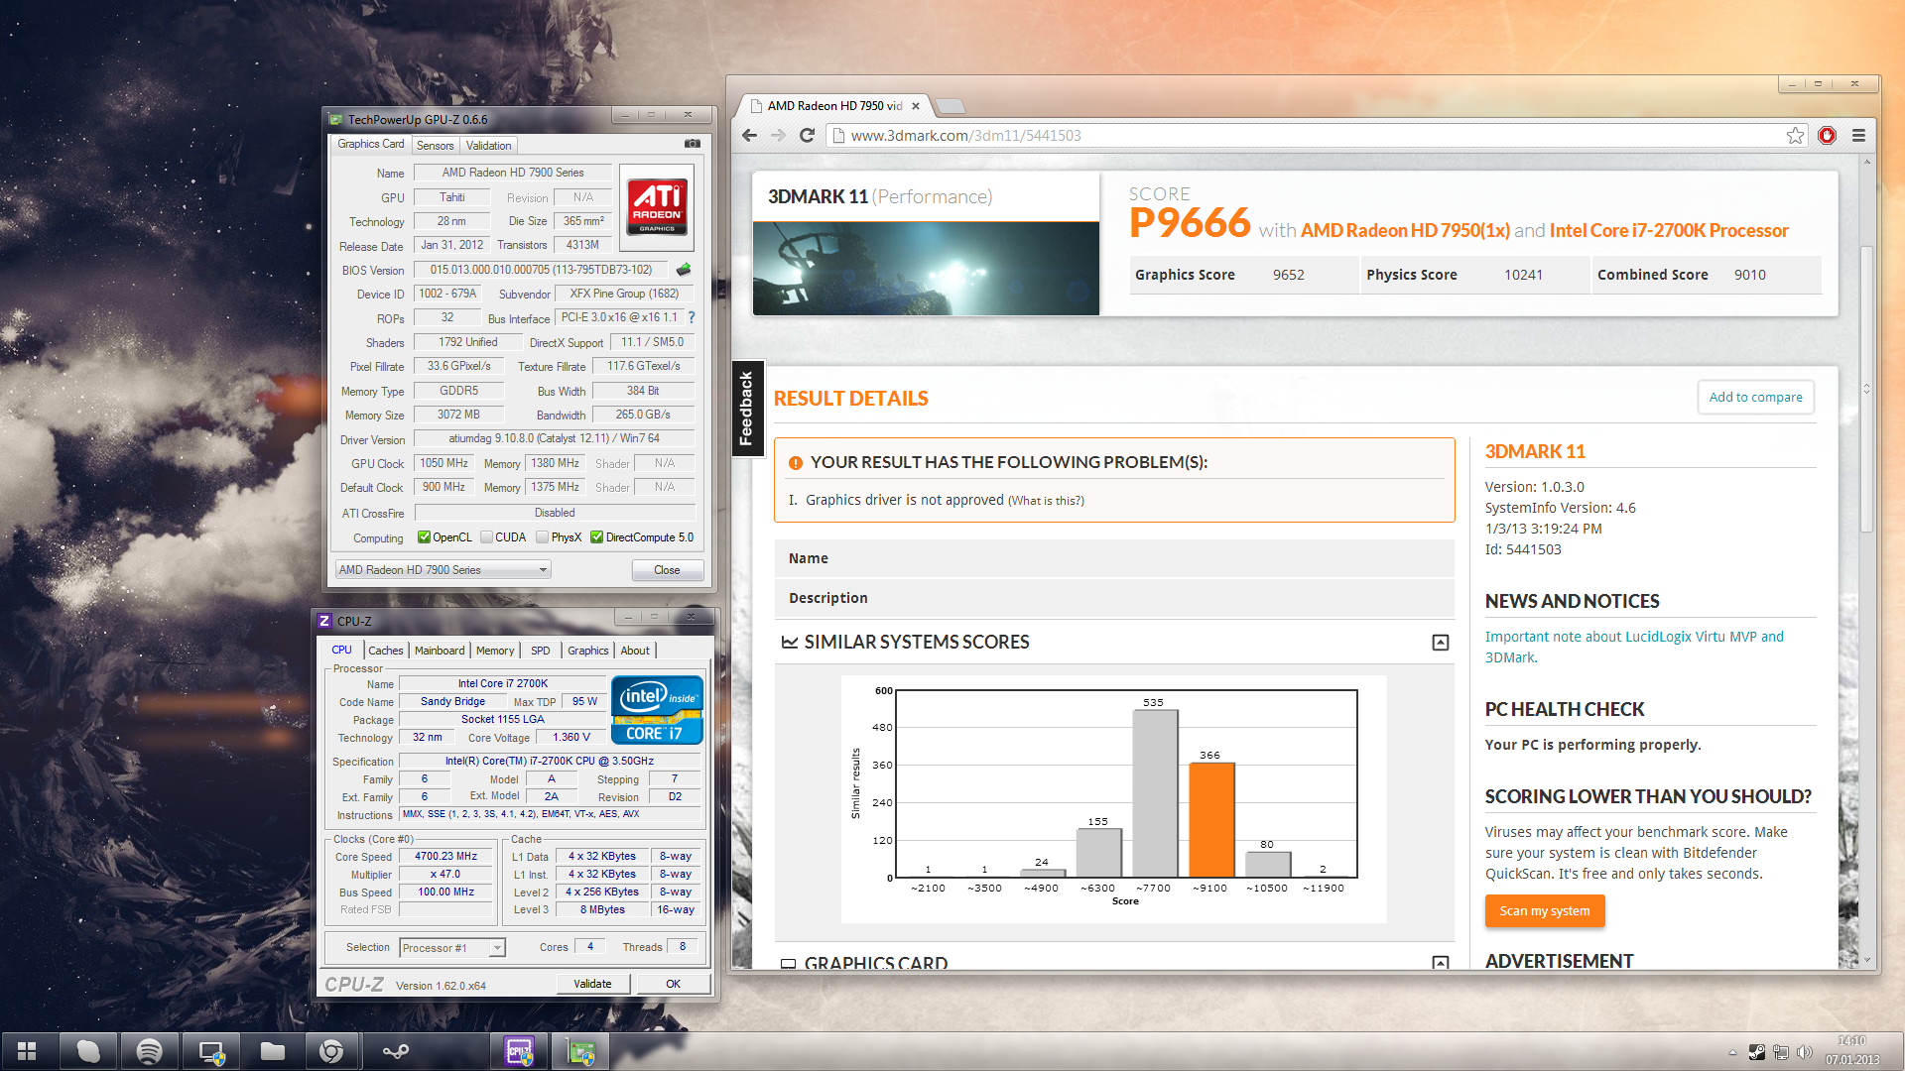Toggle the PhysX checkbox in GPU-Z
Viewport: 1905px width, 1071px height.
coord(542,537)
